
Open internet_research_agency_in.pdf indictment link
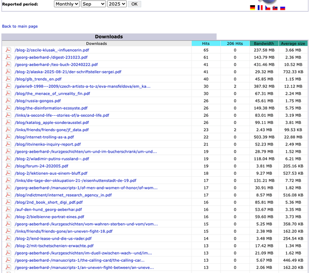[x=63, y=195]
